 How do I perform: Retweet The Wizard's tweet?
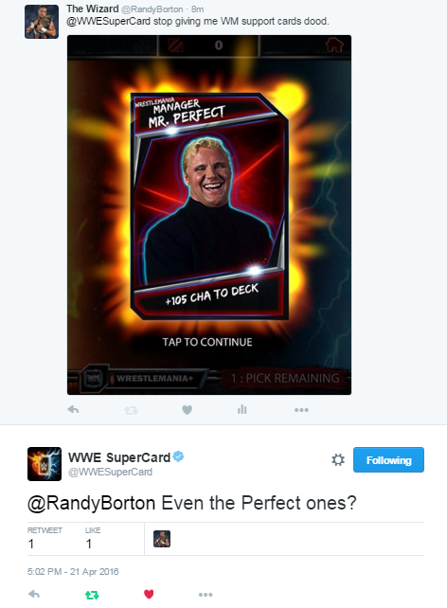point(131,410)
